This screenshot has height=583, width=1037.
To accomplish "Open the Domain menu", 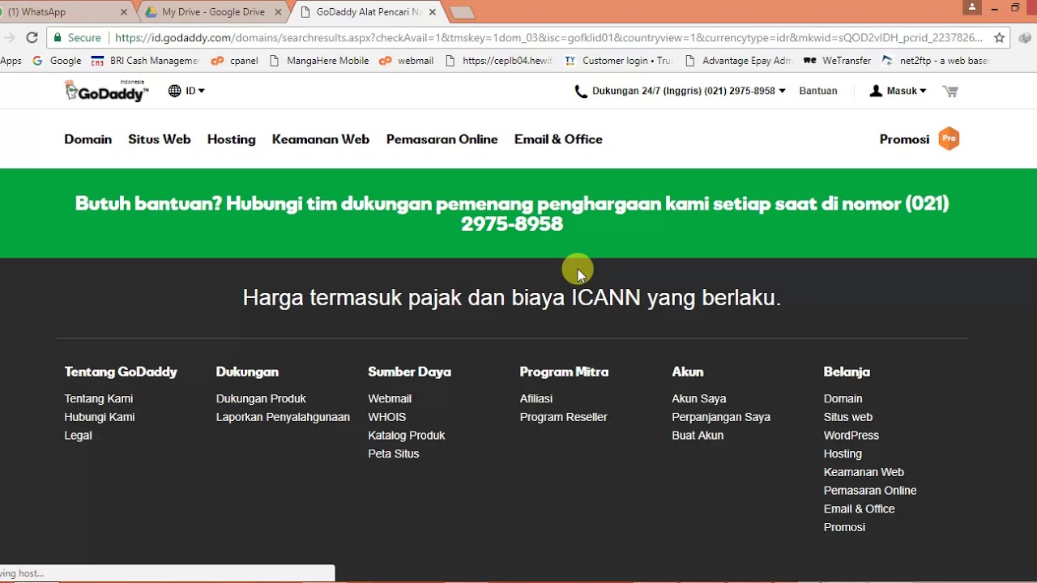I will [88, 139].
